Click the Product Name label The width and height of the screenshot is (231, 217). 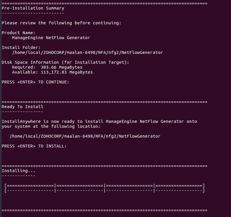tap(19, 33)
